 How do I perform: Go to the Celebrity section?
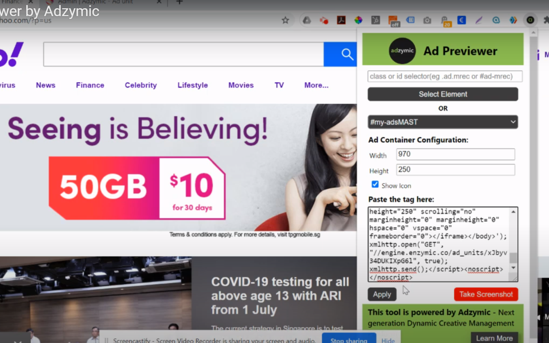141,85
